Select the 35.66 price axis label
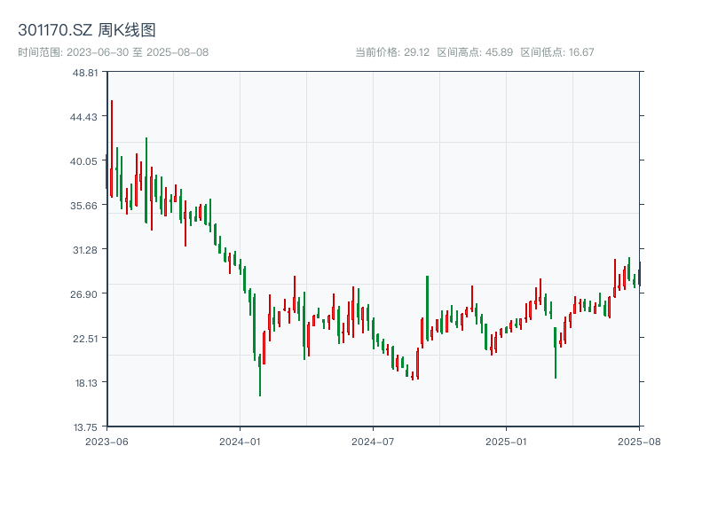This screenshot has height=532, width=710. (86, 206)
